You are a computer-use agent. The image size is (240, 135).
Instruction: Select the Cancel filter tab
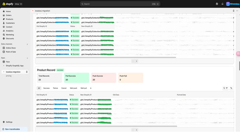[64, 88]
